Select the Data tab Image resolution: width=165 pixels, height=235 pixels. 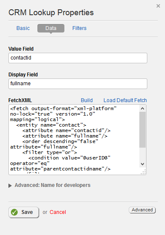(x=51, y=28)
